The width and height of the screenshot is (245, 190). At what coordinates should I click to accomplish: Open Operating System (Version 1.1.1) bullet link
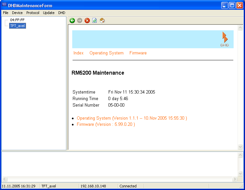click(x=132, y=118)
